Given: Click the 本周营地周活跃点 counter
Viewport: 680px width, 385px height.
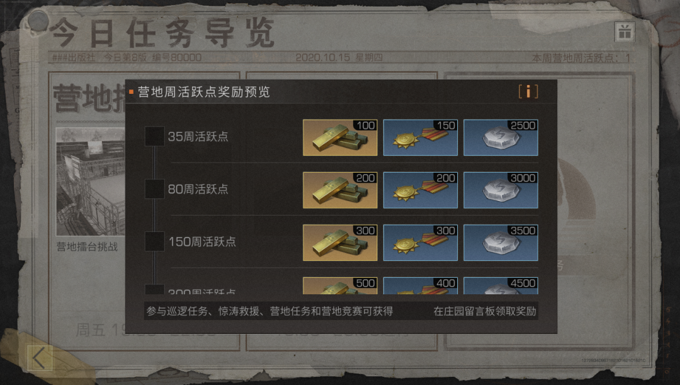Looking at the screenshot, I should 581,58.
